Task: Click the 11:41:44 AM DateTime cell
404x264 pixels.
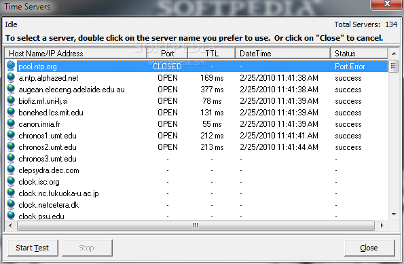Action: click(279, 147)
